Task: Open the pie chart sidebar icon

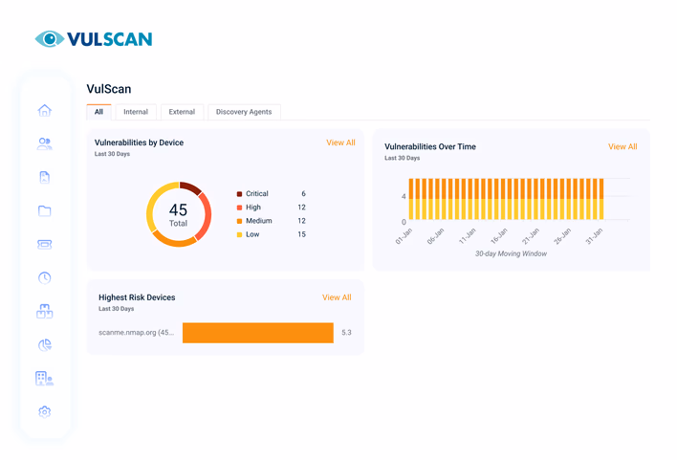Action: pyautogui.click(x=45, y=344)
